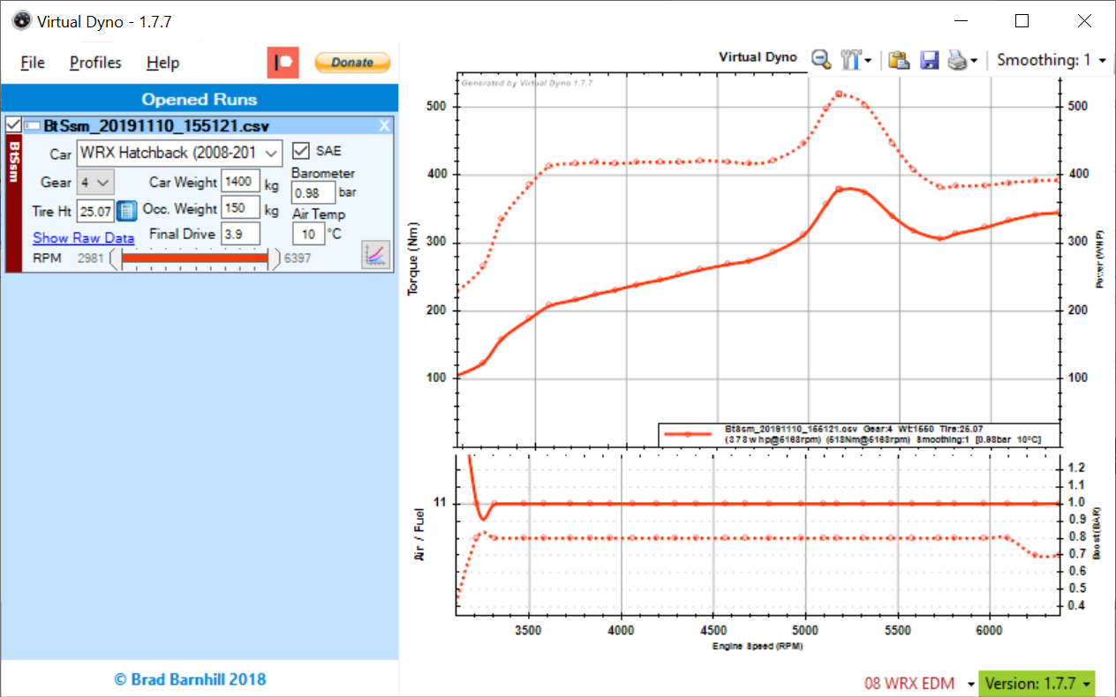
Task: Click the zoom out magnifier icon
Action: click(x=821, y=60)
